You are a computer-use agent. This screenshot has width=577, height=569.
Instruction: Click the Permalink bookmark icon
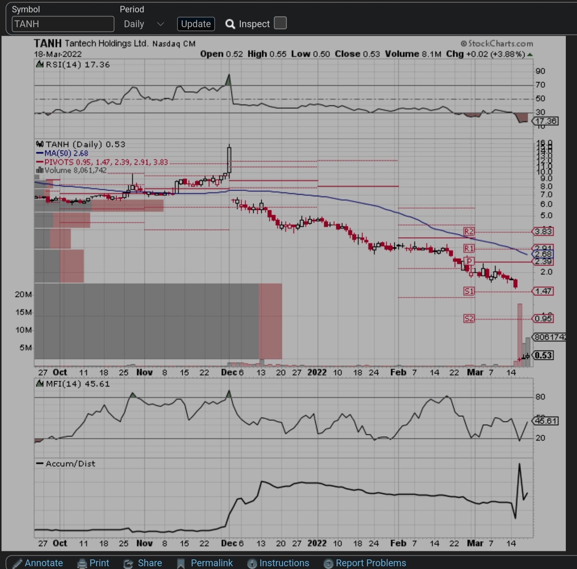coord(181,564)
